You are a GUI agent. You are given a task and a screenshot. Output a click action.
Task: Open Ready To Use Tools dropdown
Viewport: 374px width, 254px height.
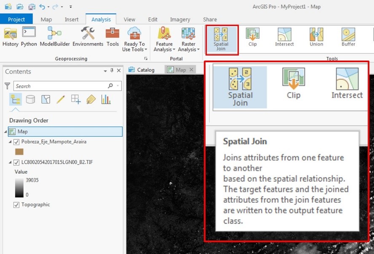[x=134, y=39]
